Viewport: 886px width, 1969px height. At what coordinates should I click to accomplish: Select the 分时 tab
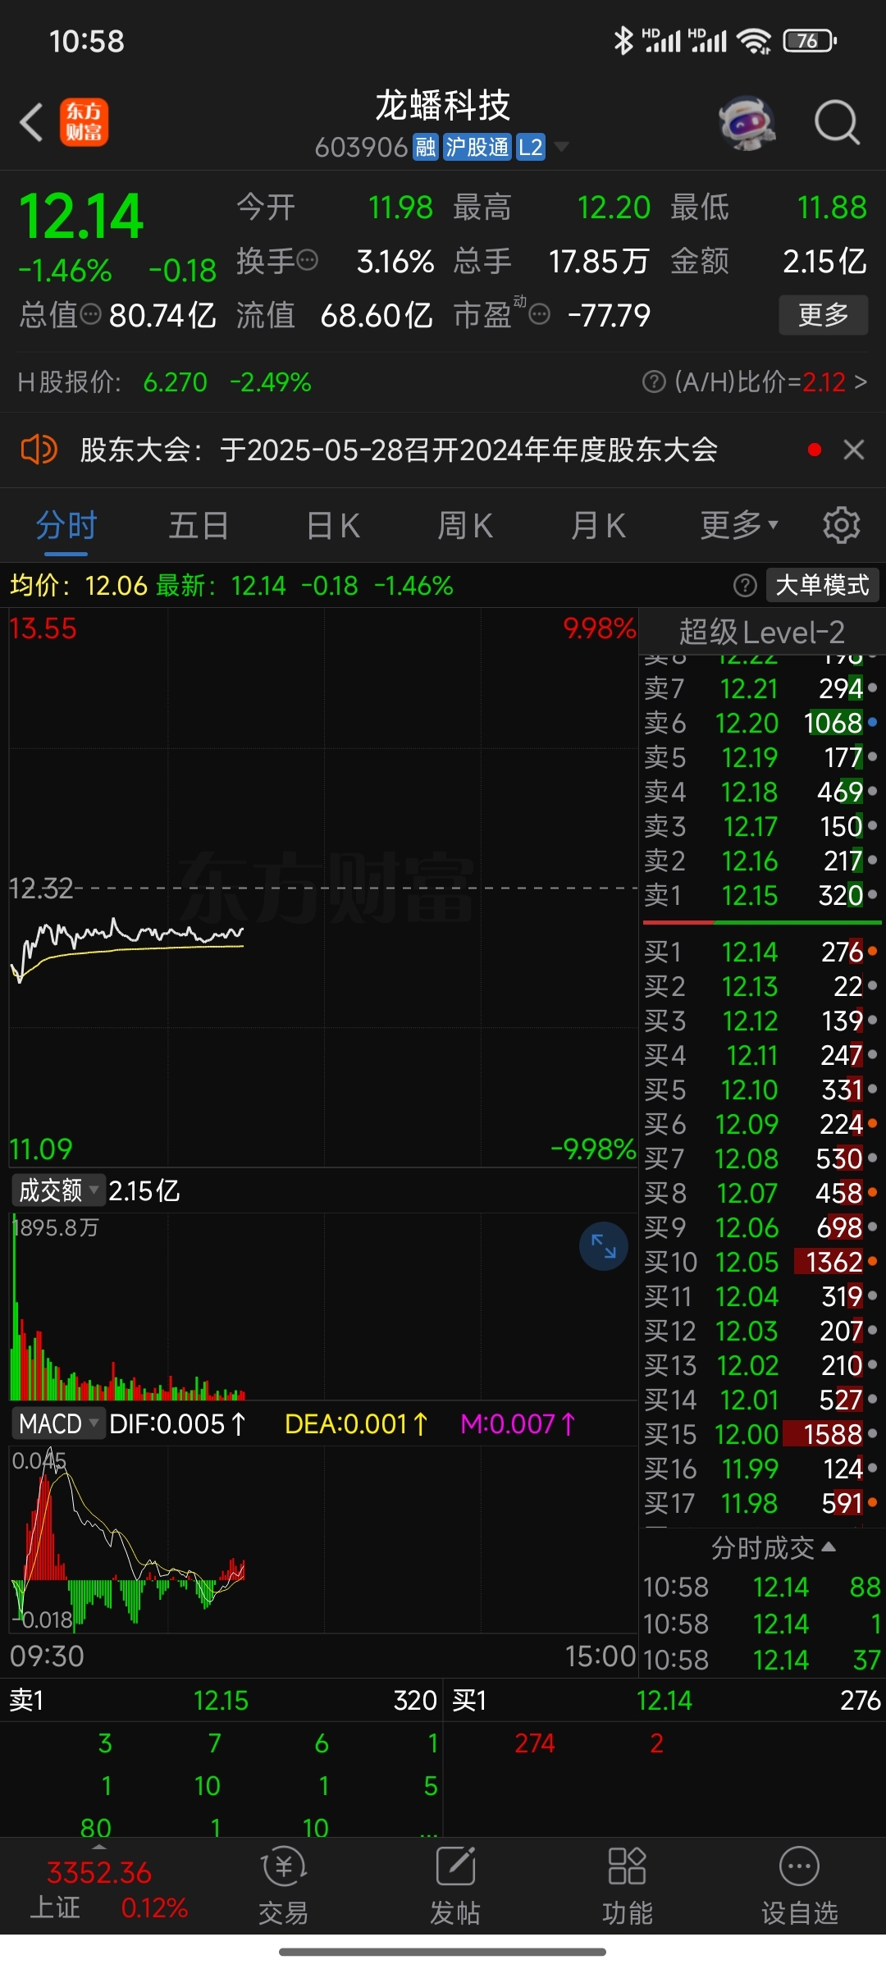tap(66, 525)
